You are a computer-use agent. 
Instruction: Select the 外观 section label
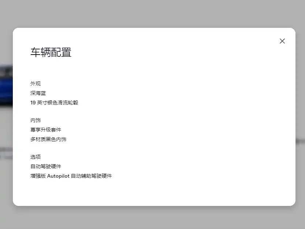(x=36, y=84)
